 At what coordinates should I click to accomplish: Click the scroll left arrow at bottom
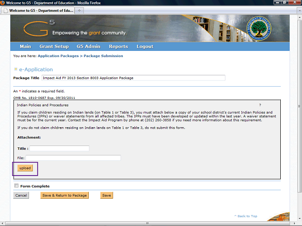(x=2, y=223)
